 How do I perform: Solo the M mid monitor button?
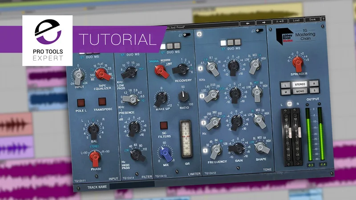[x=286, y=92]
